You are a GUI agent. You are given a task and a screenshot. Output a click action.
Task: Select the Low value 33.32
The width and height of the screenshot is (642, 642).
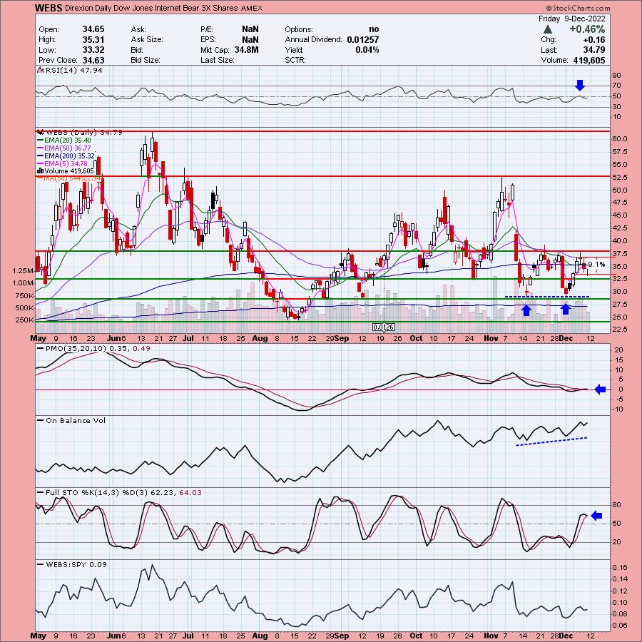click(x=93, y=49)
